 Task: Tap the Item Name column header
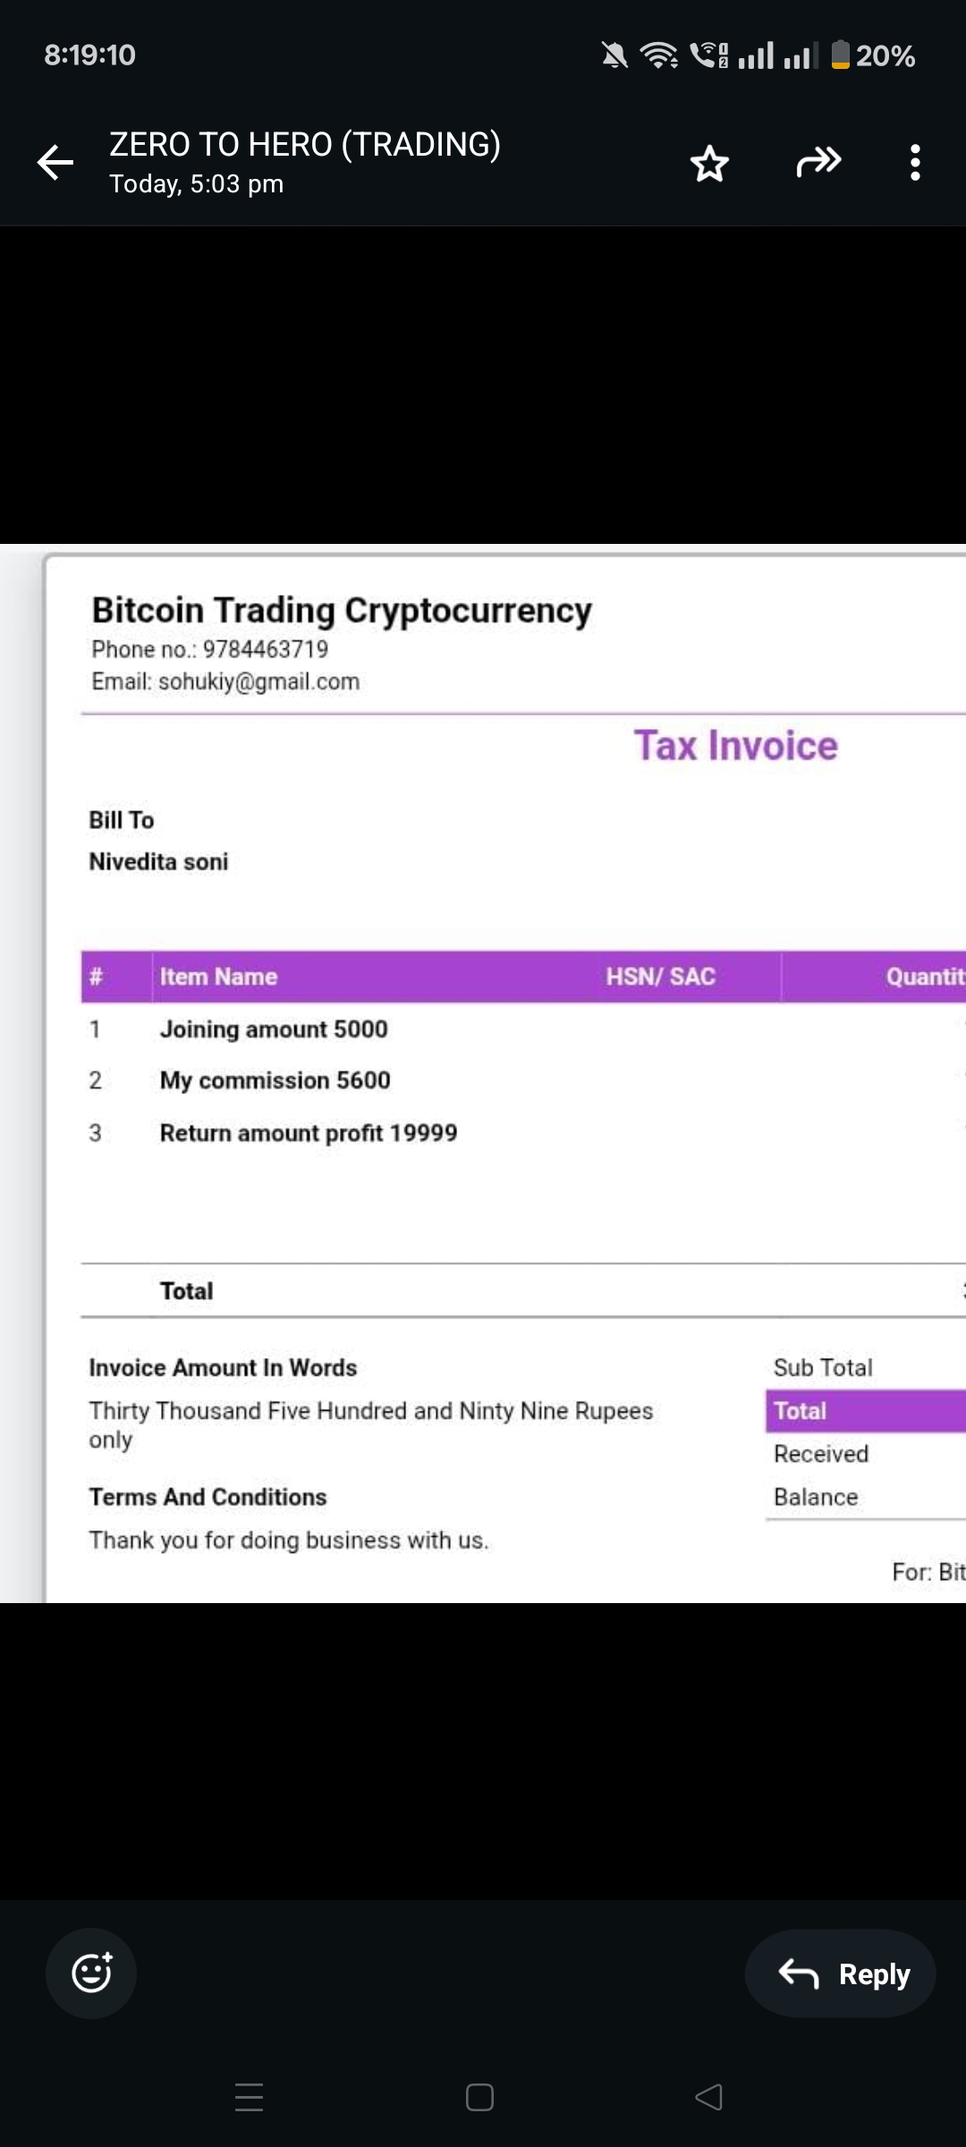(x=218, y=976)
